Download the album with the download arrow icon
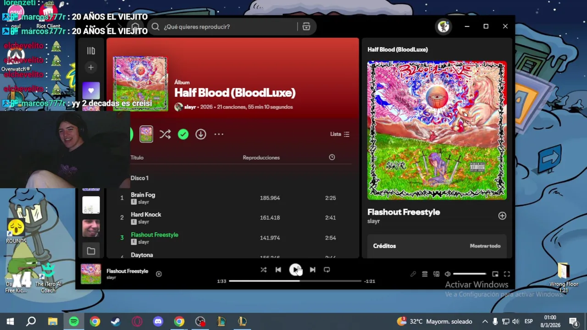This screenshot has width=587, height=330. pos(200,134)
